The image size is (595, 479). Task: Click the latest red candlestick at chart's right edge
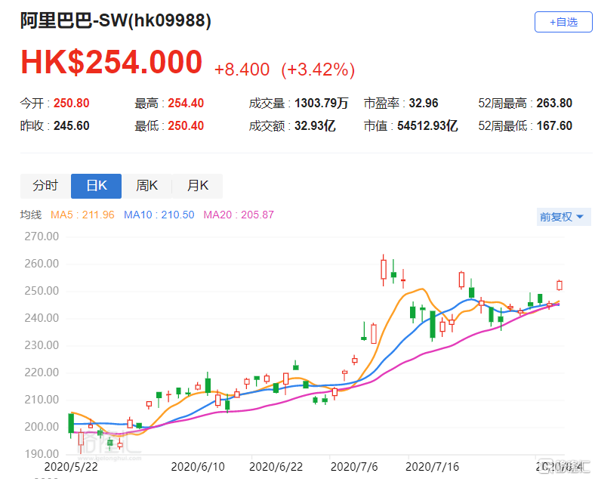click(560, 285)
